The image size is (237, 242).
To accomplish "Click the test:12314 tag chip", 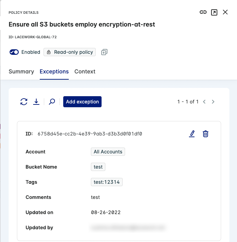I will tap(107, 182).
